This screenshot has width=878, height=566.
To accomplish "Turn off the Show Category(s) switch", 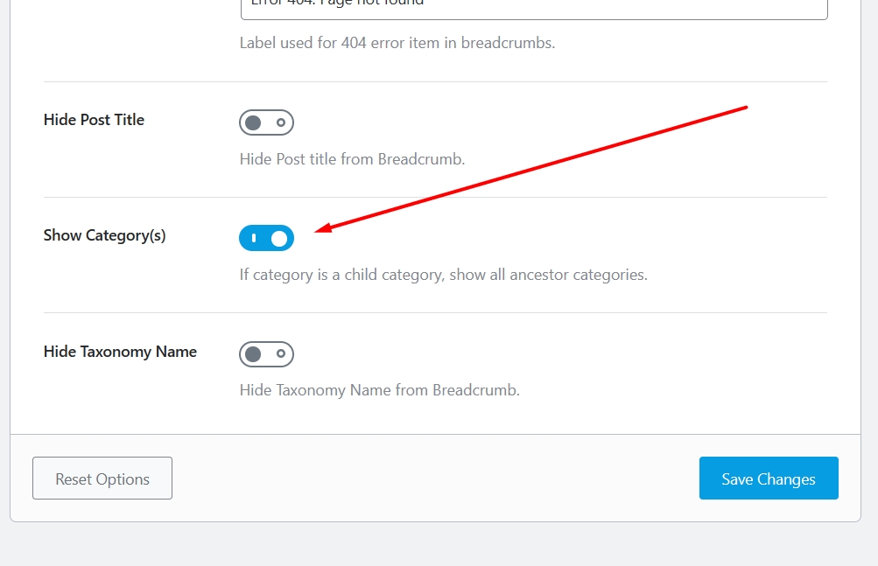I will click(x=266, y=238).
